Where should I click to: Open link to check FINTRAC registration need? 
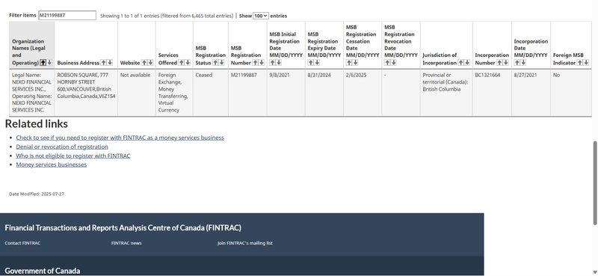pos(120,138)
